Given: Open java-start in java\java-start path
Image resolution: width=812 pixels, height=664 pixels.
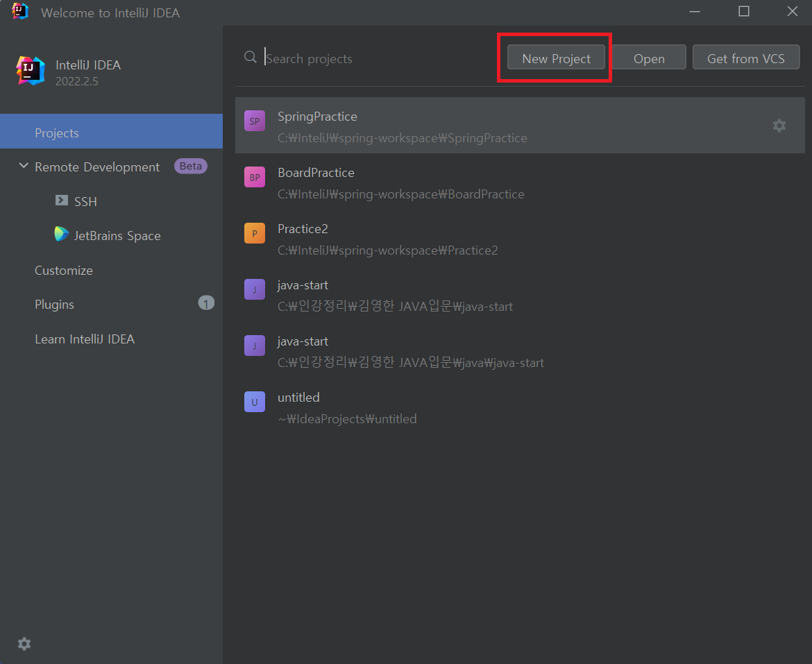Looking at the screenshot, I should pos(520,350).
